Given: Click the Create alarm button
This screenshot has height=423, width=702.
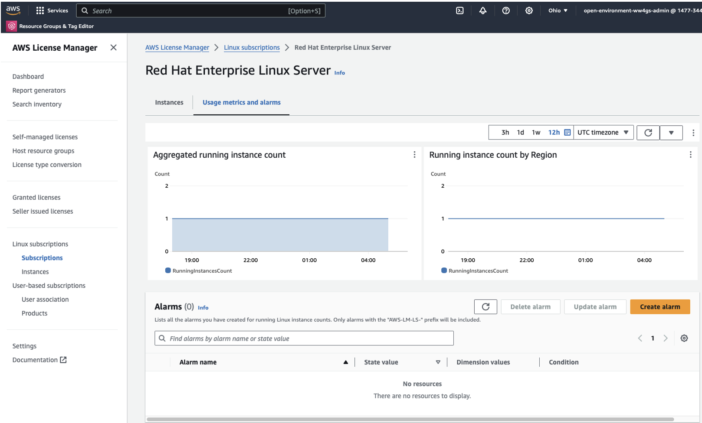Looking at the screenshot, I should 660,307.
